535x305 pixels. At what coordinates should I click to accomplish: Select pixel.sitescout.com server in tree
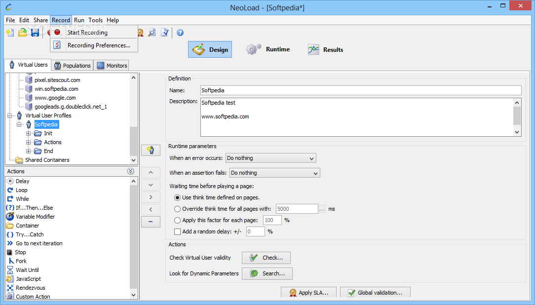pos(57,80)
